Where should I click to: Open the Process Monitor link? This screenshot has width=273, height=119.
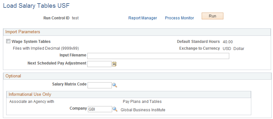[179, 18]
